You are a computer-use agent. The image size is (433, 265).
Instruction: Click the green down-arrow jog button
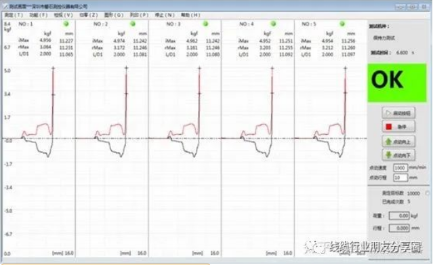(398, 155)
